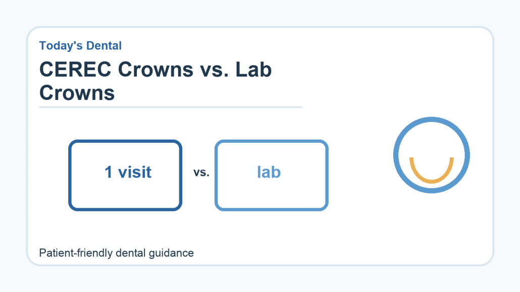The image size is (520, 292).
Task: Click the thick blue ring of the smiley
Action: pos(432,120)
